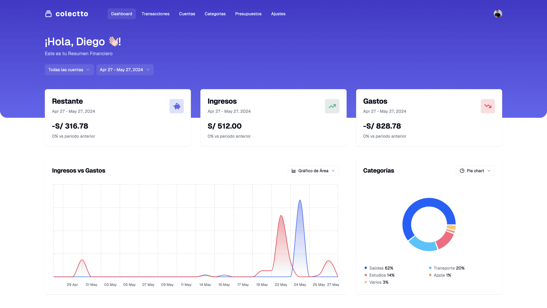The height and width of the screenshot is (308, 547).
Task: Click the colectto piggy bank logo icon
Action: coord(49,14)
